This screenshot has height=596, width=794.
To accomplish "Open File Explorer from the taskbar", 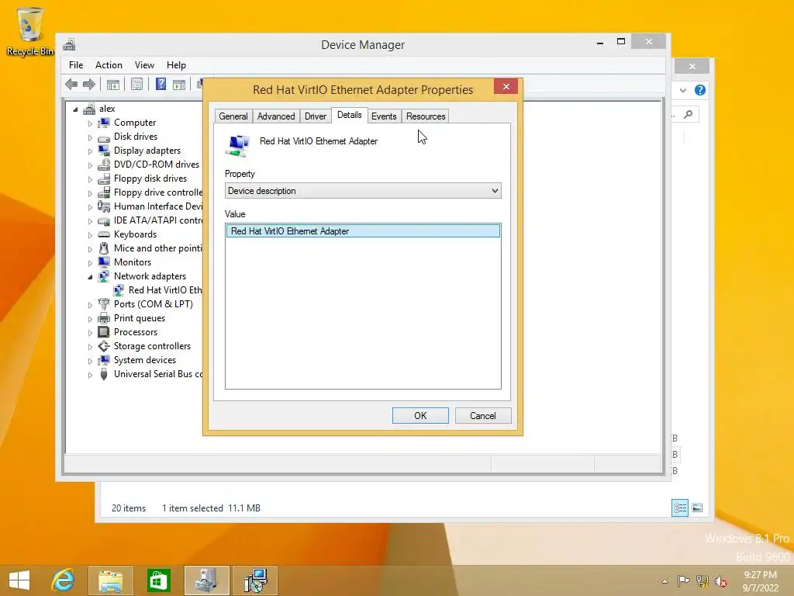I will pyautogui.click(x=111, y=580).
